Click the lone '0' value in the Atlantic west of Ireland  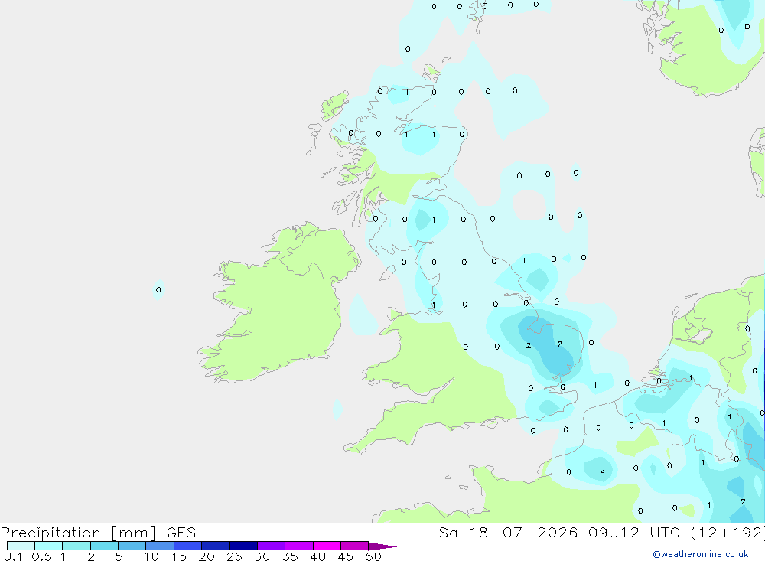(158, 289)
